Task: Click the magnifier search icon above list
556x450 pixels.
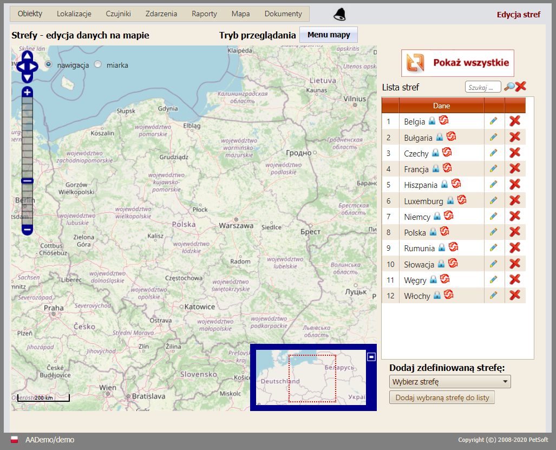Action: click(x=509, y=87)
